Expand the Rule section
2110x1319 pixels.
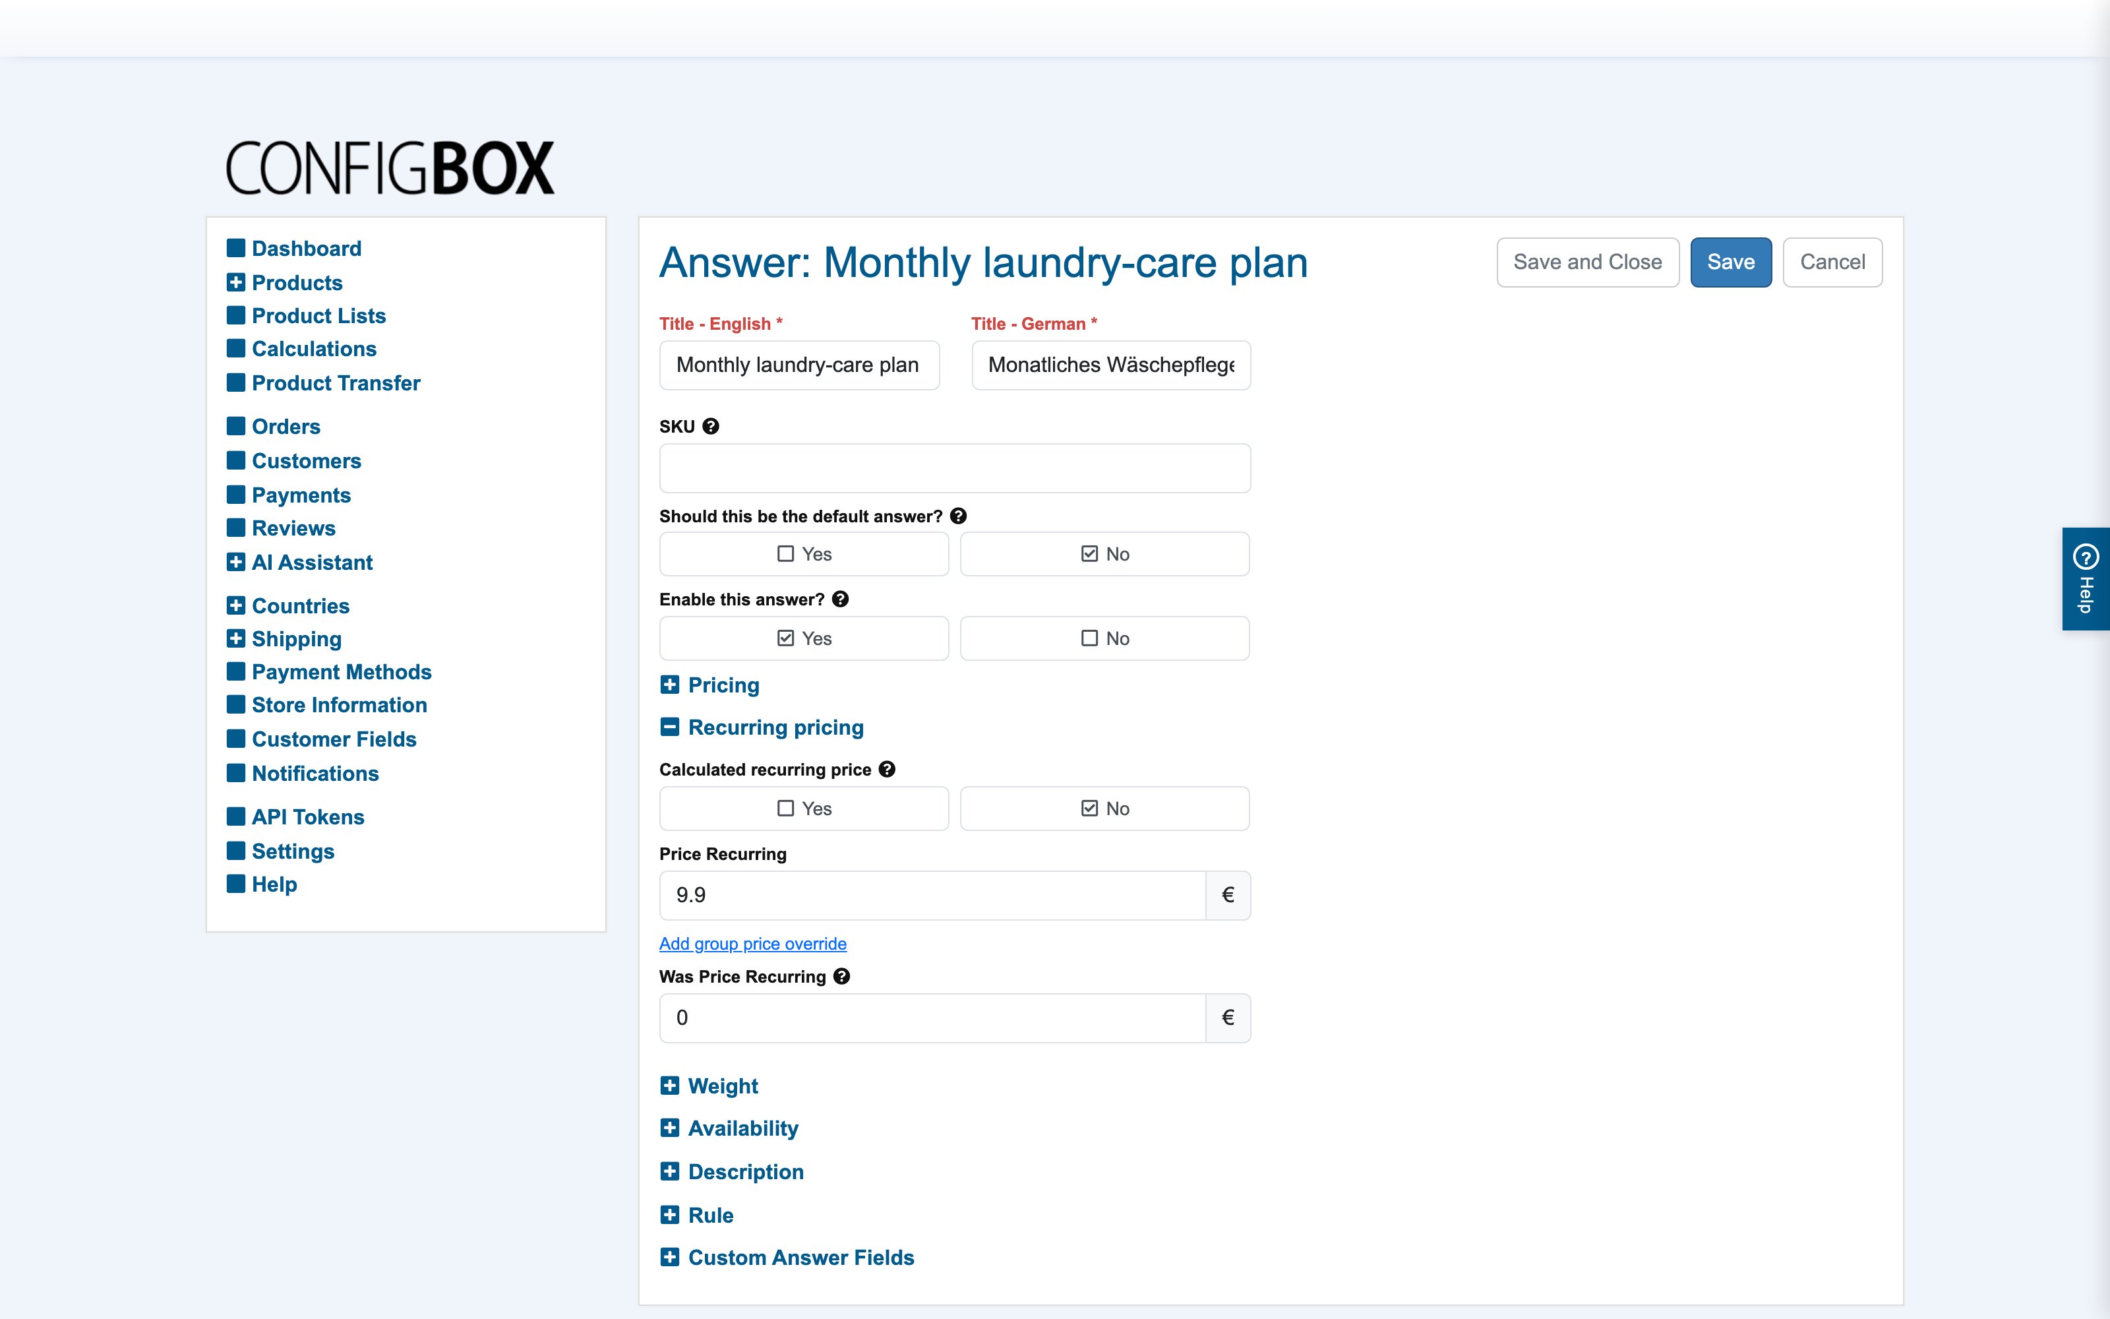(x=697, y=1215)
